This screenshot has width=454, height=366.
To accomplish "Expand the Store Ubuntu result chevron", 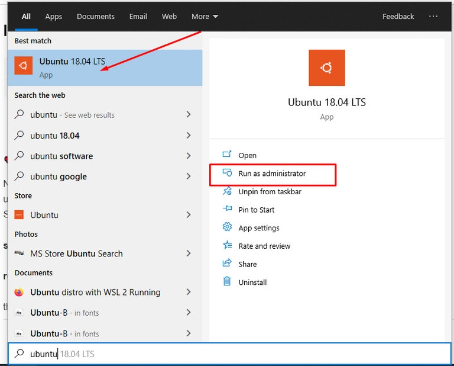I will [x=189, y=215].
